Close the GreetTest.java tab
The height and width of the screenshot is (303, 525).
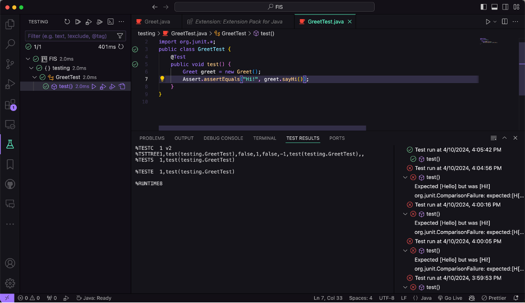pos(349,21)
